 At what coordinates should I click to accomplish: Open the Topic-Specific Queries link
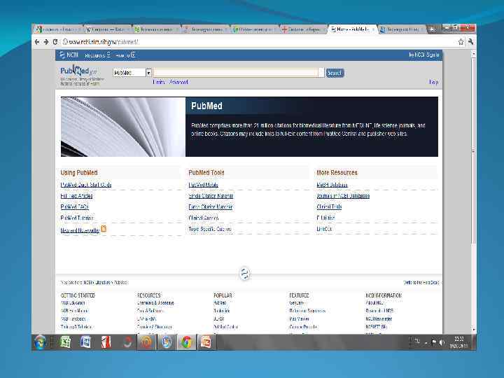click(x=210, y=229)
